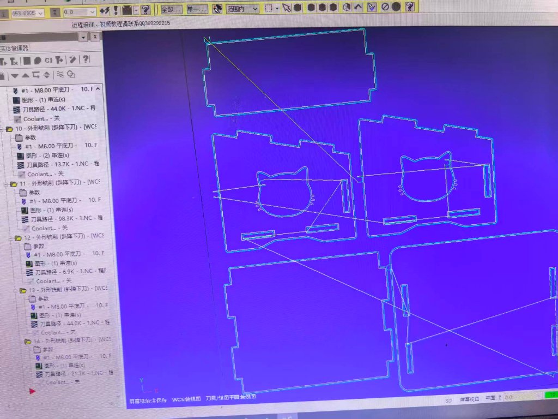
Task: Click the arrow pointer selection icon in top toolbar
Action: 287,8
